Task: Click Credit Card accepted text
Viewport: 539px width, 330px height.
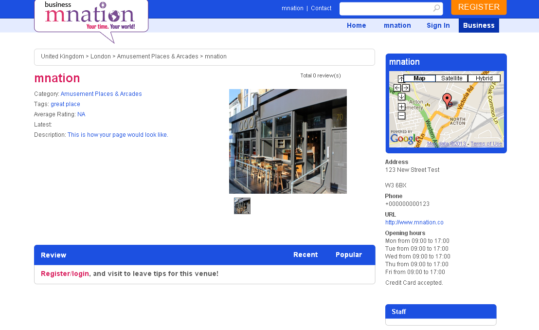Action: (414, 283)
